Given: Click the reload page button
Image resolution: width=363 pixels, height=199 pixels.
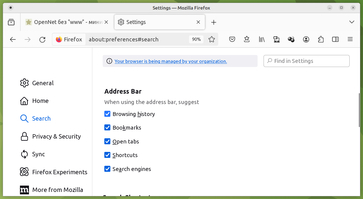Looking at the screenshot, I should click(x=42, y=39).
